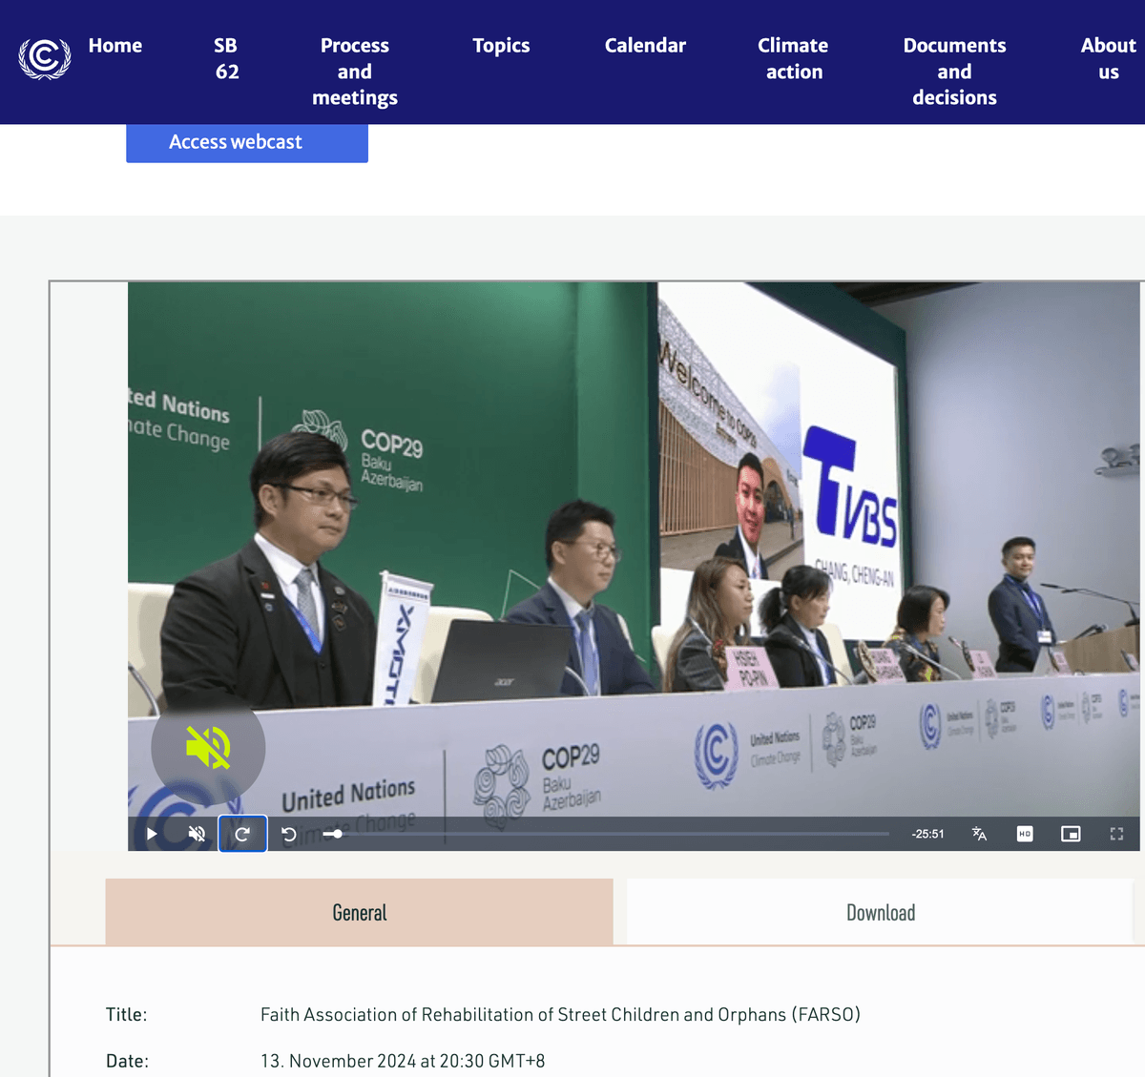The width and height of the screenshot is (1145, 1077).
Task: Click the large yellow muted speaker overlay
Action: coord(208,747)
